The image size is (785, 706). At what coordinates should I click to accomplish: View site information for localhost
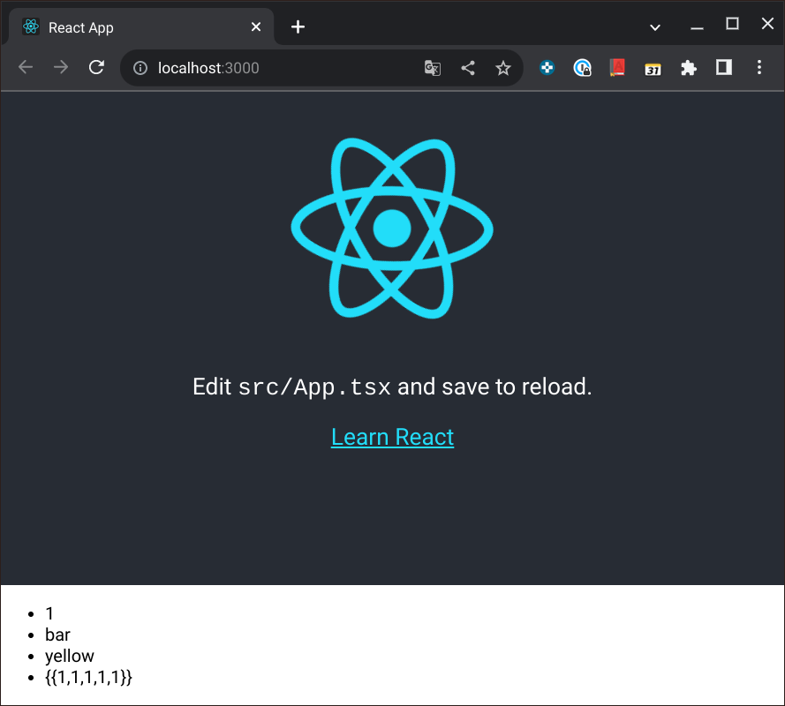click(x=140, y=68)
